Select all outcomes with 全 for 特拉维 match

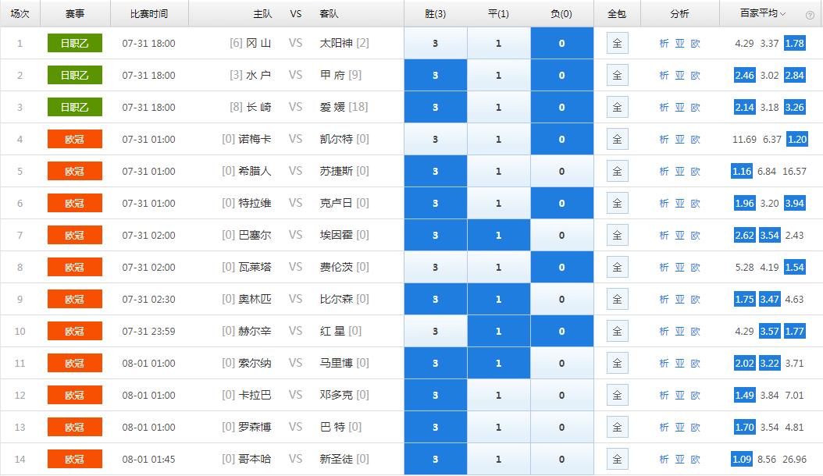(x=617, y=203)
